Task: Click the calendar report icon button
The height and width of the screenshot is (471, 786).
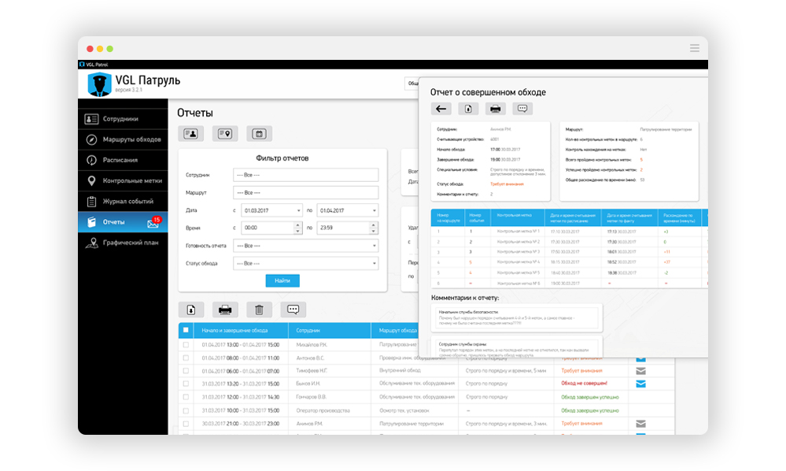Action: click(x=259, y=134)
